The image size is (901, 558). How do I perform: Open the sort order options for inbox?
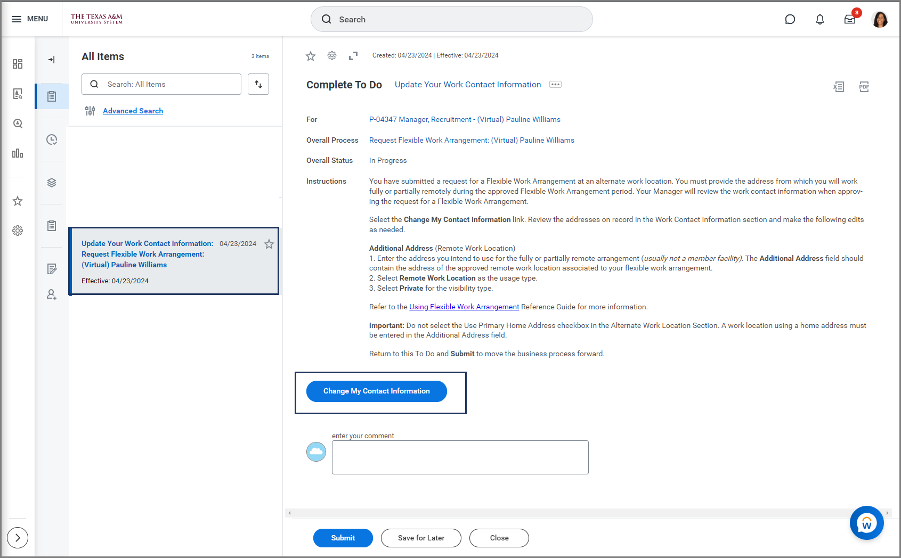pyautogui.click(x=258, y=84)
